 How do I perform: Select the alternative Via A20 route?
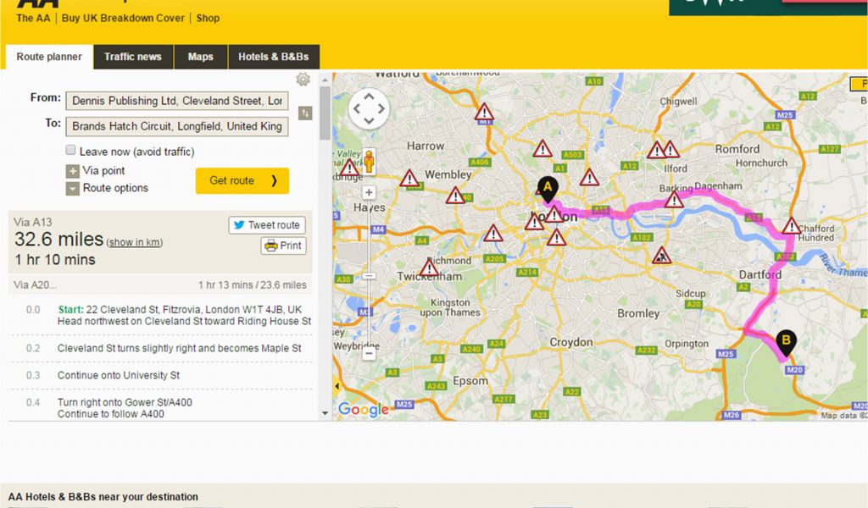(160, 285)
